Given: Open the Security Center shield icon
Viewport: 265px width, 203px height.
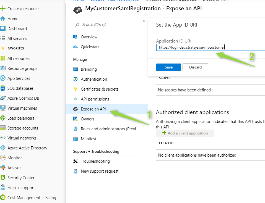Looking at the screenshot, I should (3, 178).
